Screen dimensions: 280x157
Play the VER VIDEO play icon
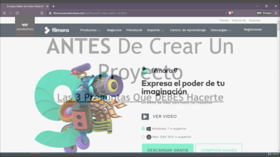[145, 116]
